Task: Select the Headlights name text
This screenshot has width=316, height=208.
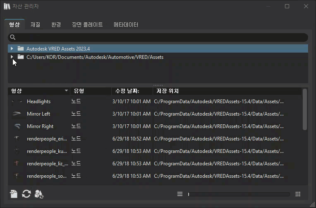Action: tap(39, 102)
